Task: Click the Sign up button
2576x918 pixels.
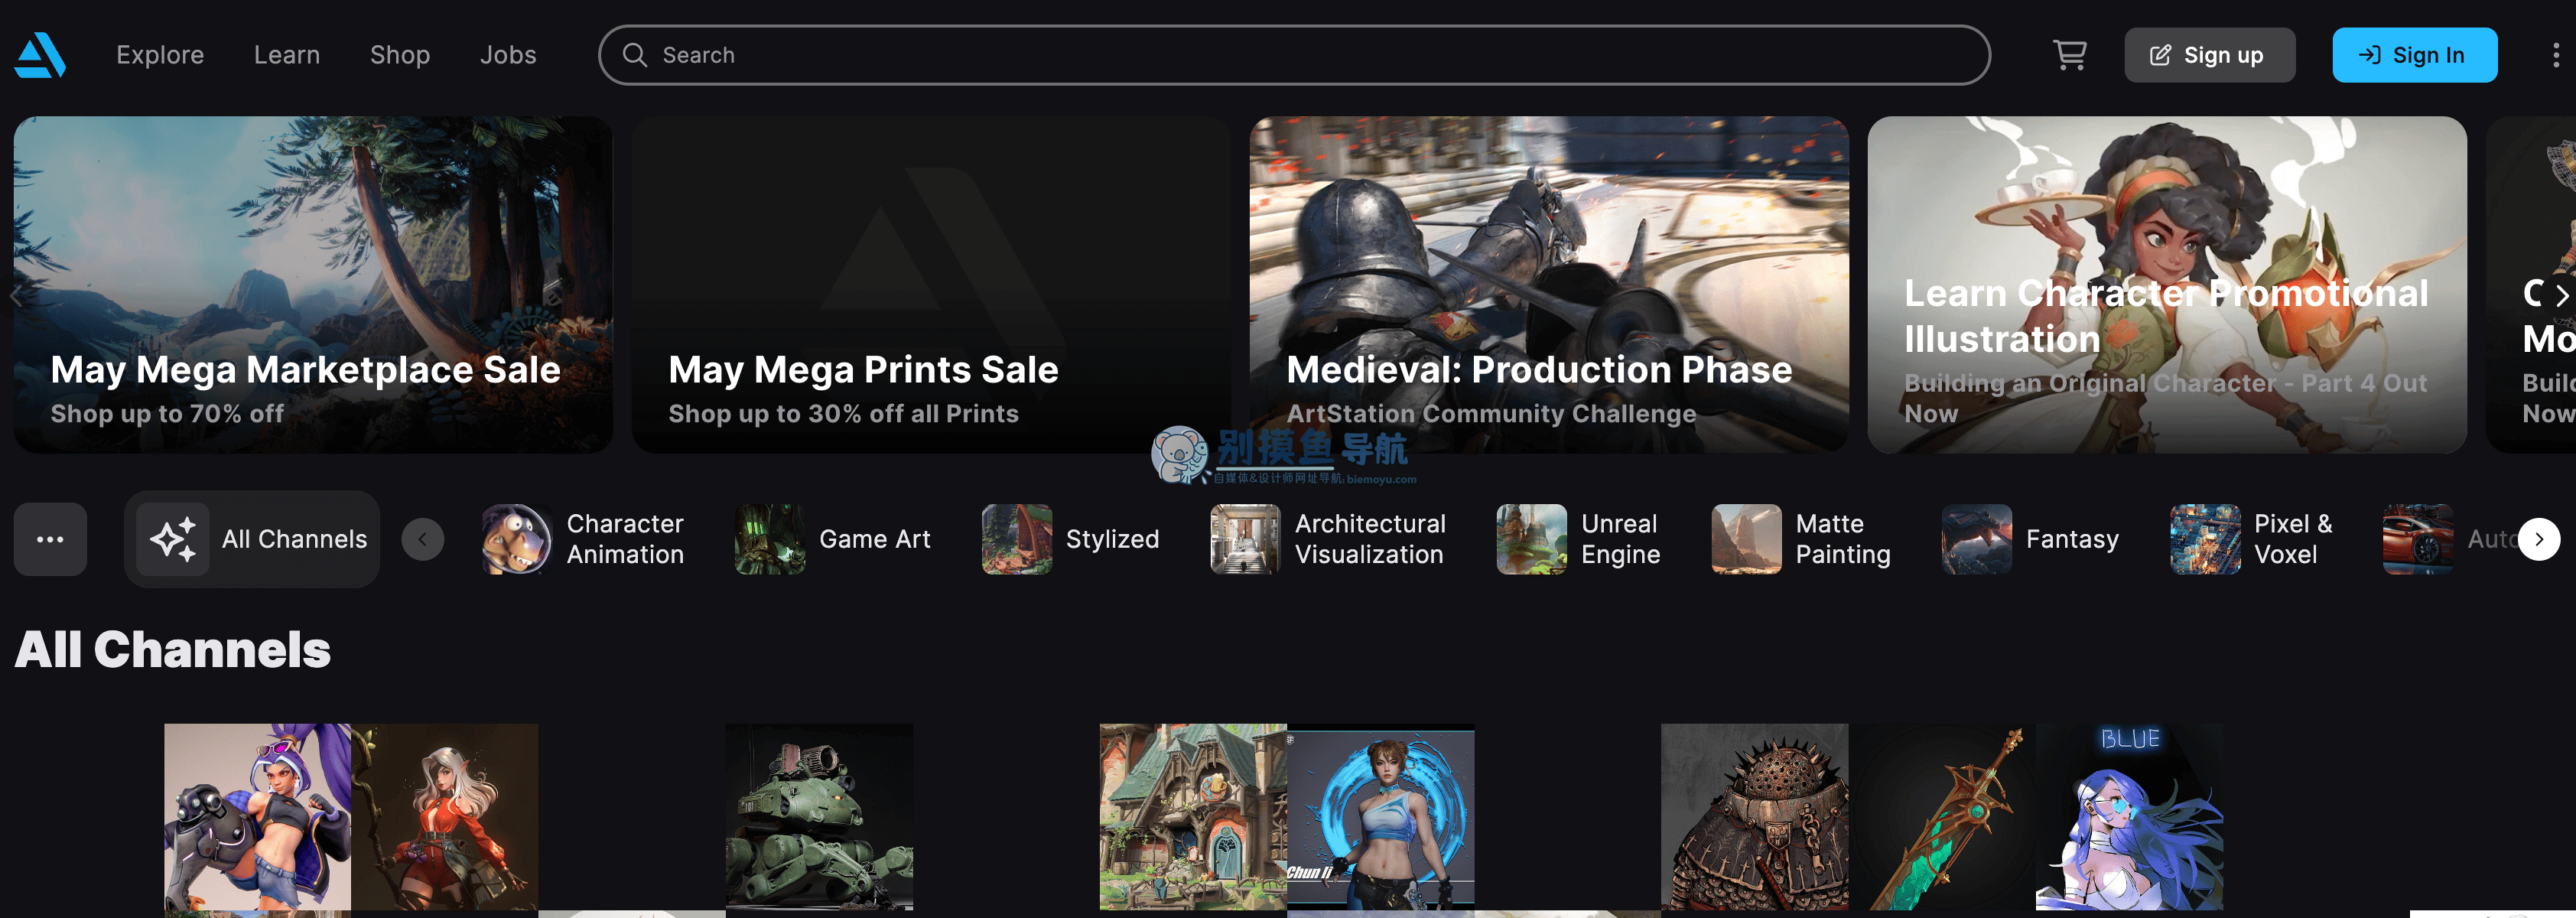Action: click(x=2209, y=55)
